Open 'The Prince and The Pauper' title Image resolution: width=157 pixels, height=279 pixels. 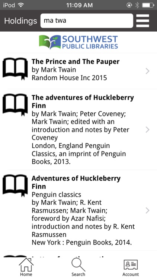click(76, 61)
